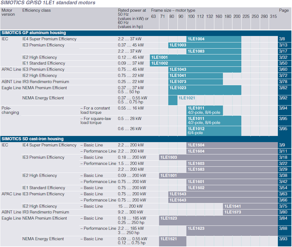This screenshot has width=292, height=247.
Task: Click page reference 3/54
Action: 283,188
